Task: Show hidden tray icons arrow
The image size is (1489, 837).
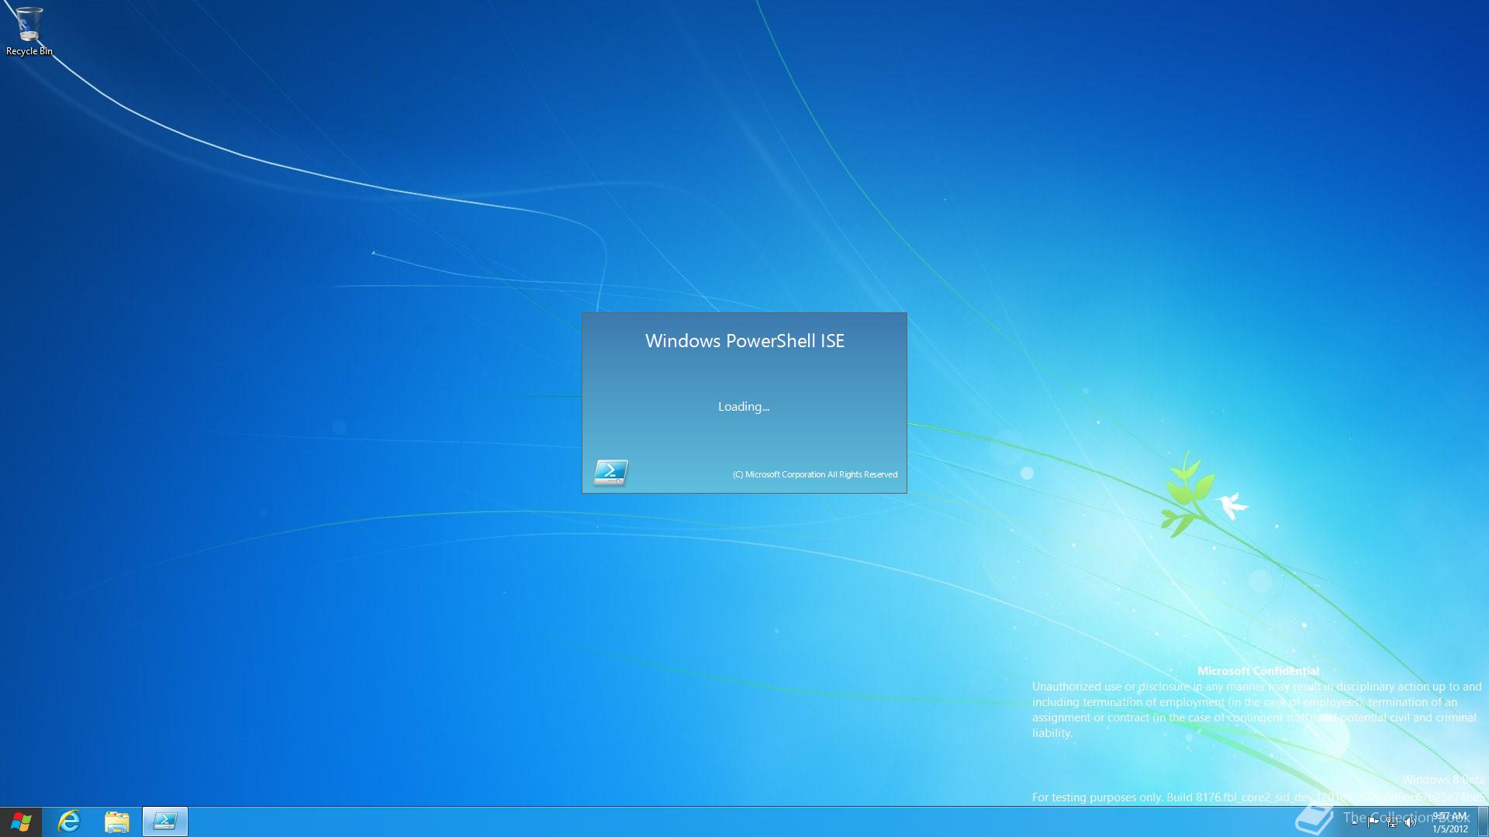Action: coord(1354,822)
